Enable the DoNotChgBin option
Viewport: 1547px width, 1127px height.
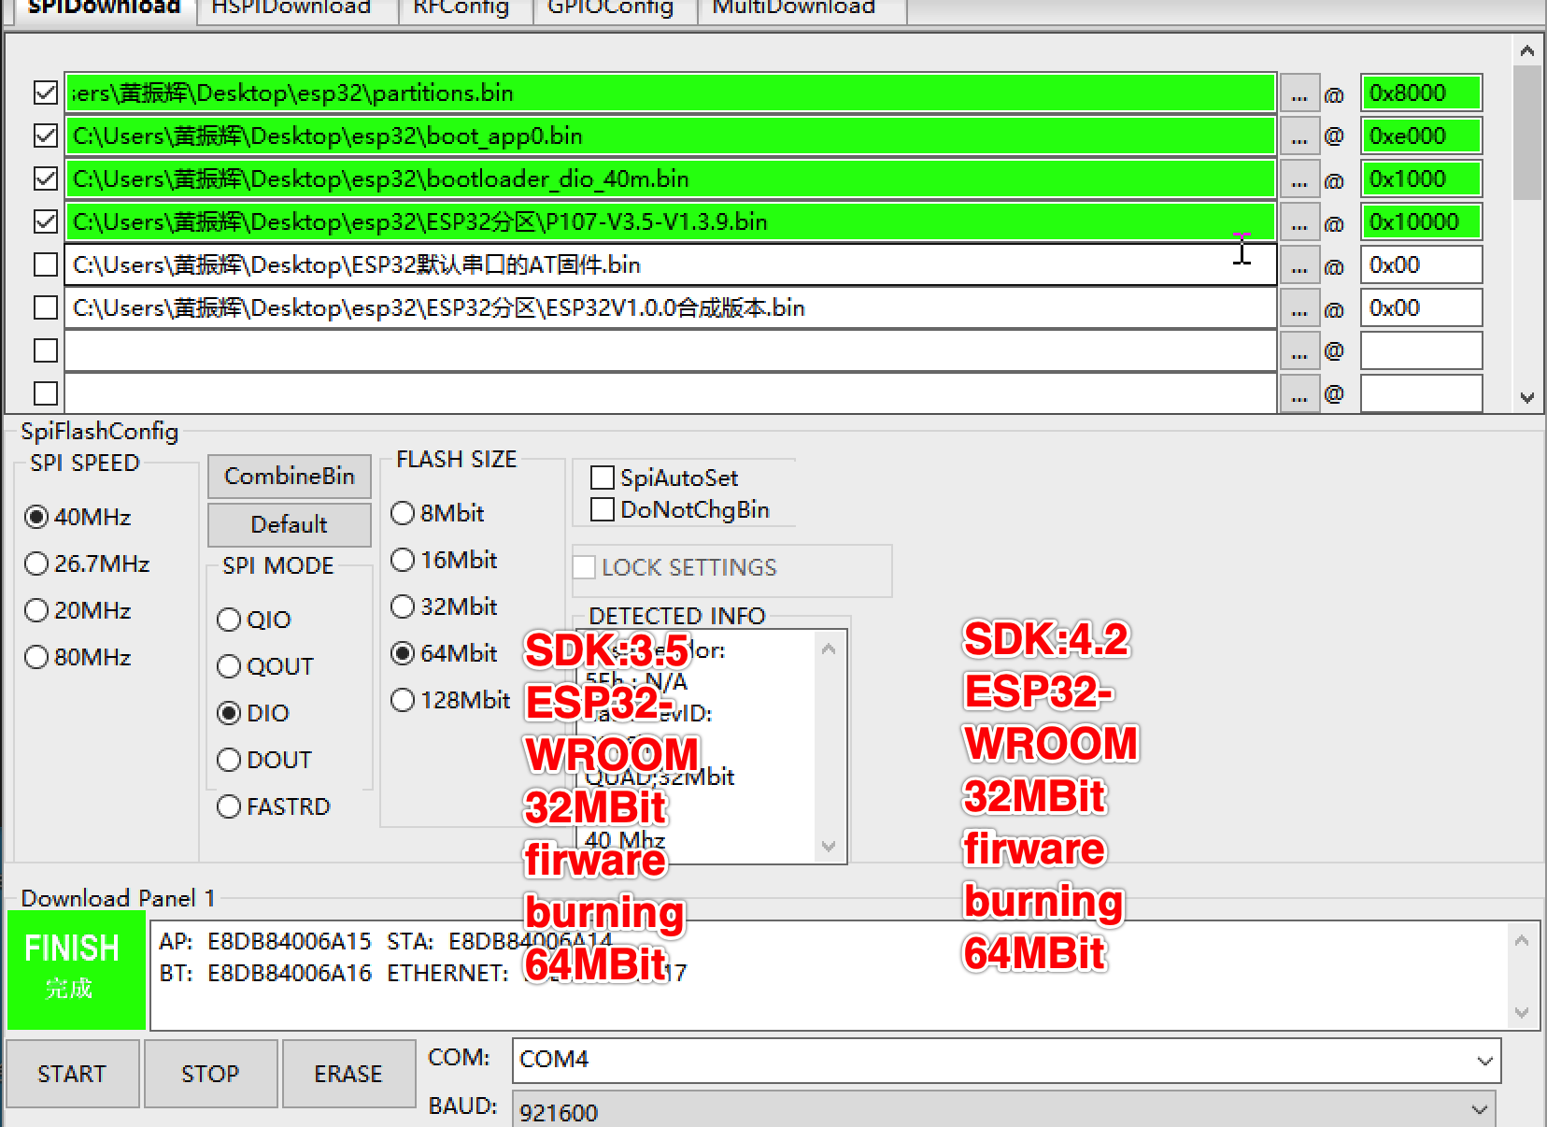pyautogui.click(x=602, y=509)
